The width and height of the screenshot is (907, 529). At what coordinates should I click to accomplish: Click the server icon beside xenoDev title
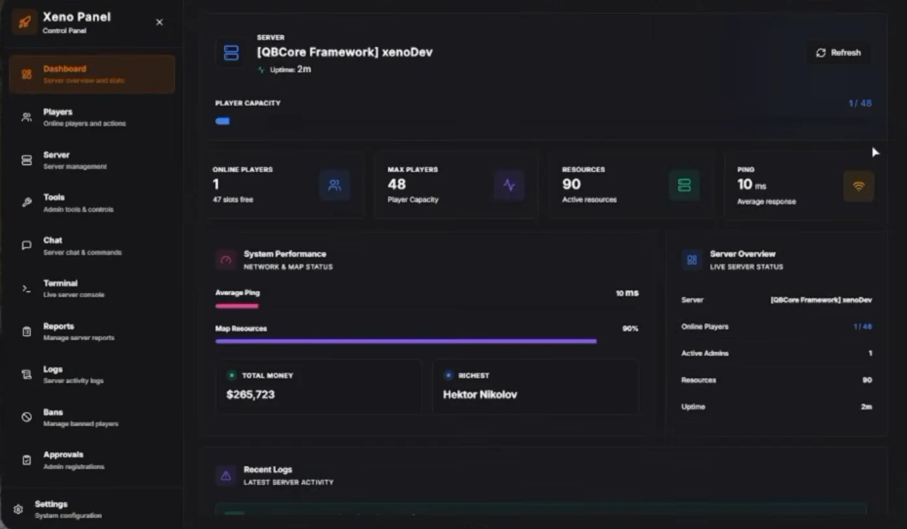231,53
